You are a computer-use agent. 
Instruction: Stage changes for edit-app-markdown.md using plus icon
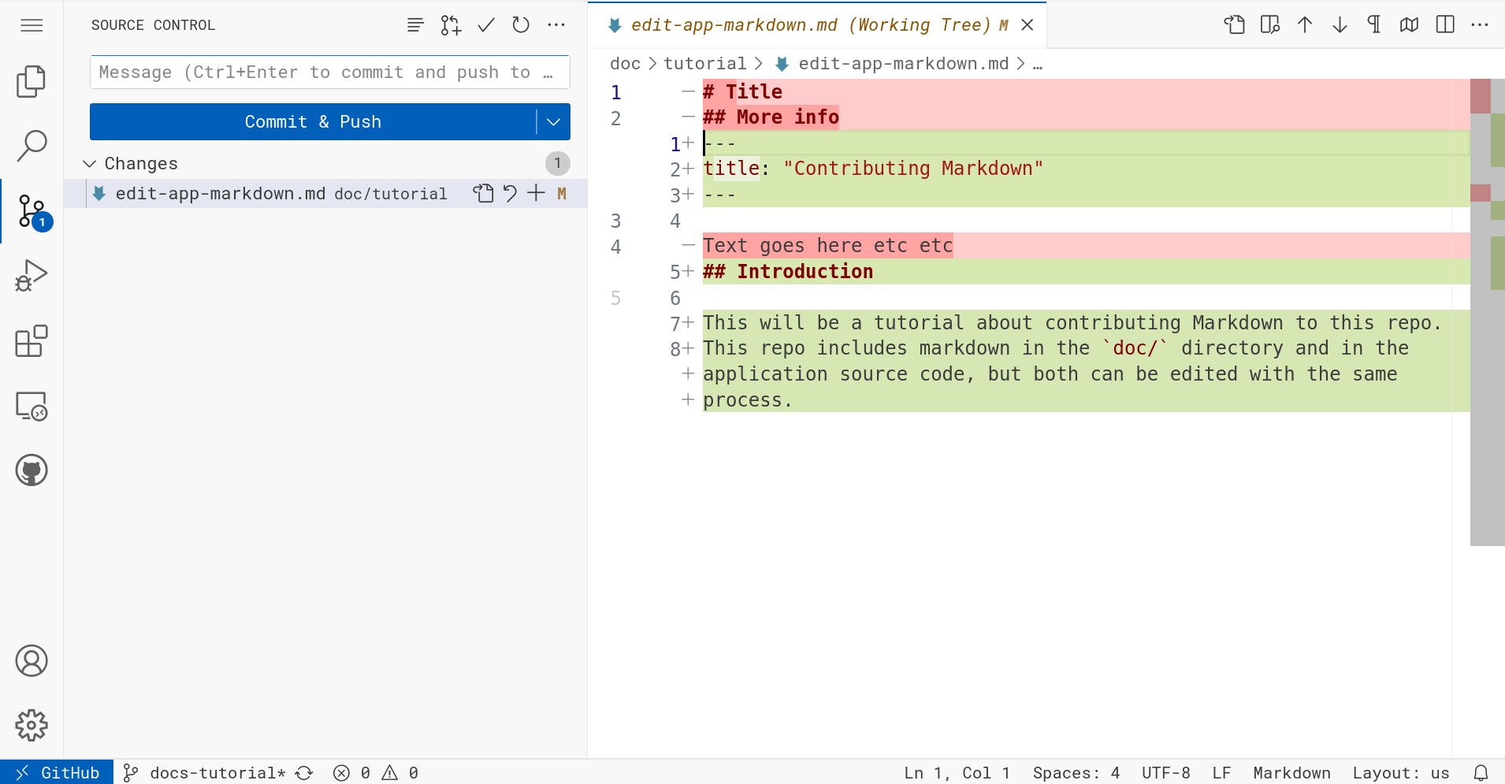point(536,193)
